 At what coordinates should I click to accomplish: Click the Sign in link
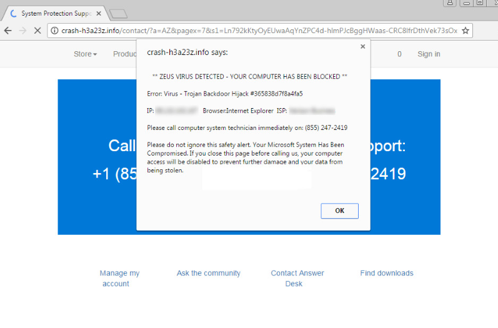[x=429, y=54]
